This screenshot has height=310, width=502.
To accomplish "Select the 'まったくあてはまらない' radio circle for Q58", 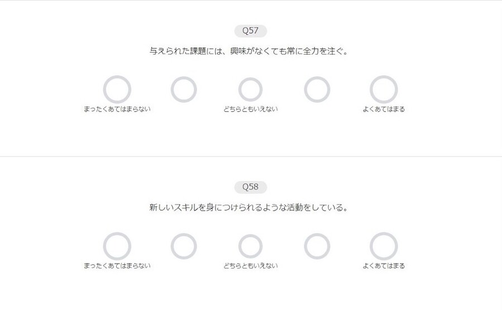I will tap(117, 246).
